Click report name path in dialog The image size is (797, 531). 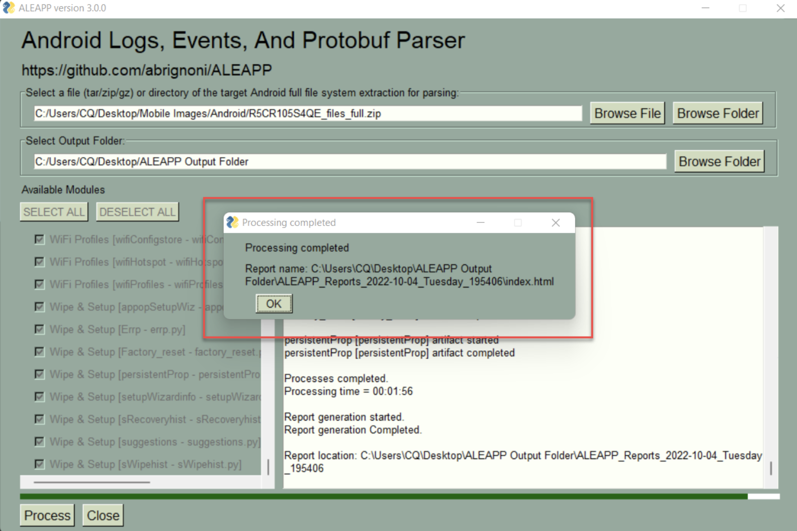click(x=399, y=275)
